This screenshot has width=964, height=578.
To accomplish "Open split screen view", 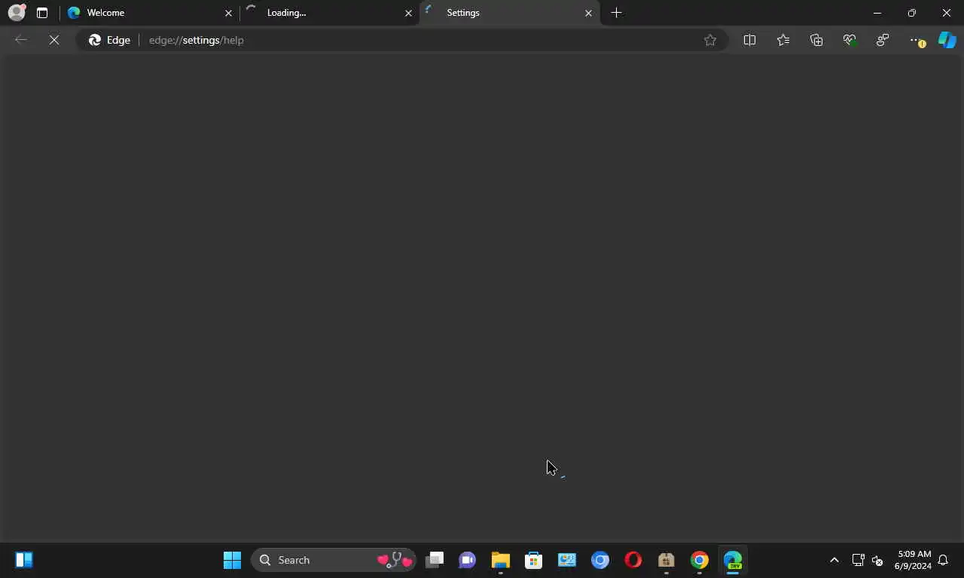I will (749, 40).
